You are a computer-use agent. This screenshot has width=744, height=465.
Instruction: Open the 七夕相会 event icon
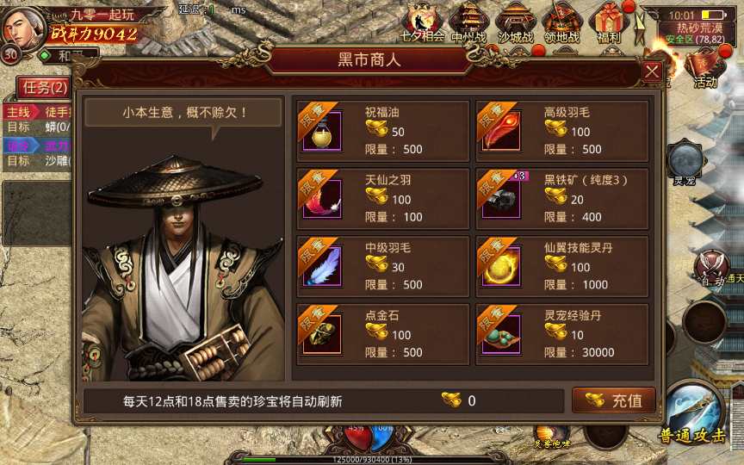(x=422, y=22)
